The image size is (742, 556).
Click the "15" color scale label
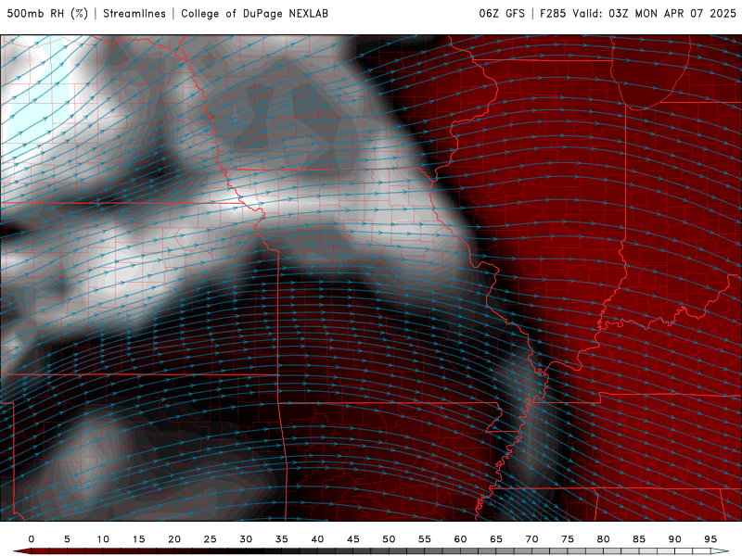click(138, 539)
